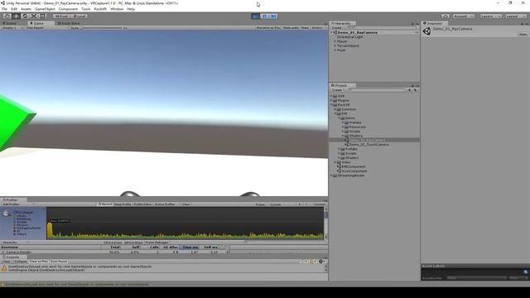Go to next profiler frame arrow
The height and width of the screenshot is (298, 530).
306,204
